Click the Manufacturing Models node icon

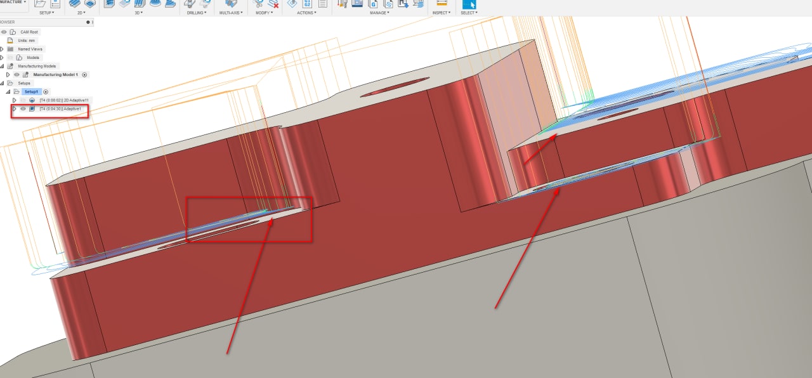11,66
